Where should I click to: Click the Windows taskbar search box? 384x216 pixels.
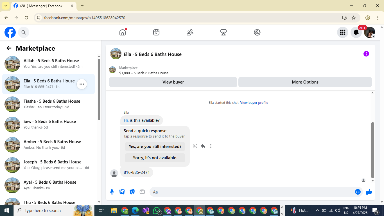coord(53,210)
